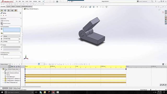
Task: Click the accept checkmark in viewport corner
Action: point(159,10)
